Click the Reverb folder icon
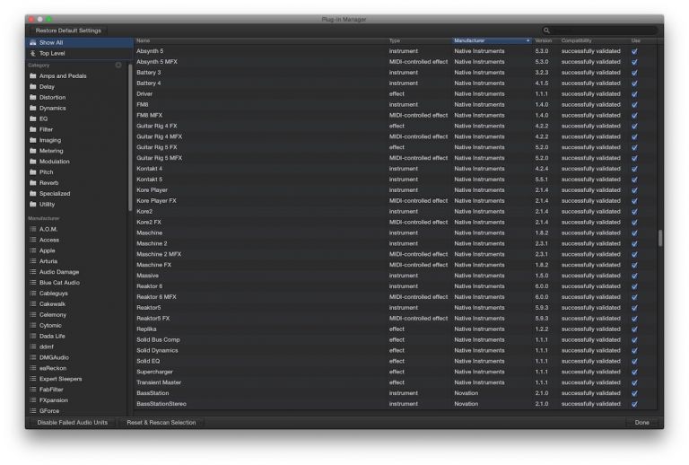The height and width of the screenshot is (465, 689). pyautogui.click(x=33, y=183)
